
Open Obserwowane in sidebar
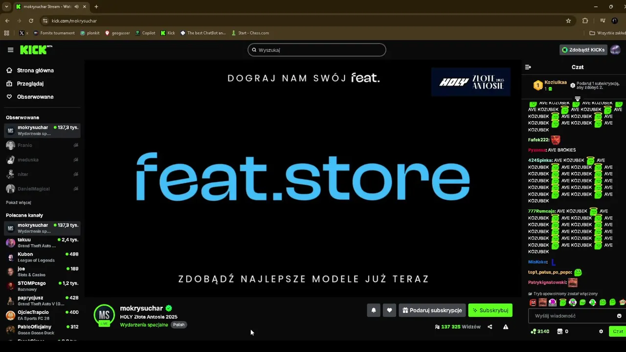pos(35,97)
